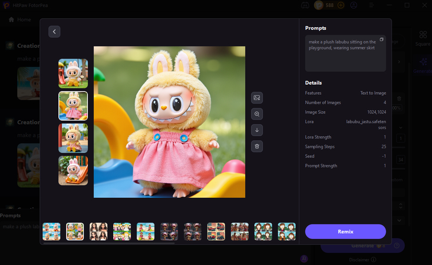432x265 pixels.
Task: Click the 'Number of Images' label
Action: coord(323,102)
